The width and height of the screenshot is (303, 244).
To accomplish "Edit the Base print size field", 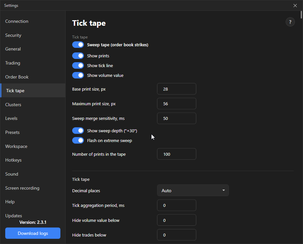I will click(x=177, y=89).
